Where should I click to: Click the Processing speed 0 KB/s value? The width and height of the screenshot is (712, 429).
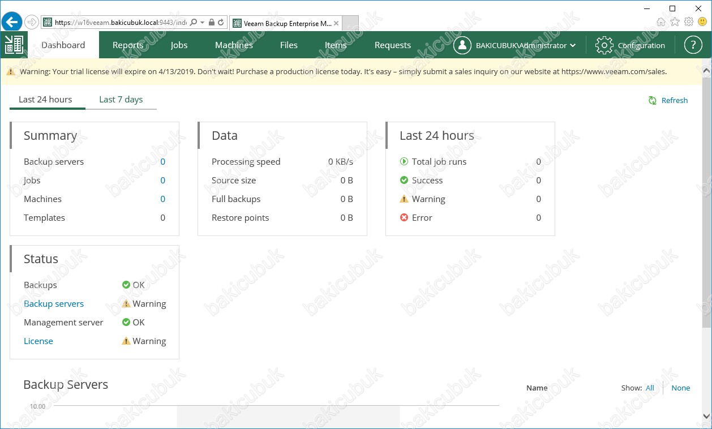341,161
